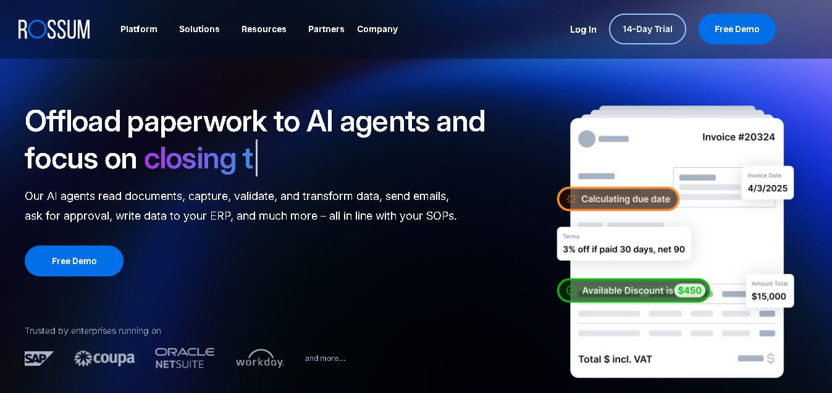Select the SAP logo
Image resolution: width=832 pixels, height=393 pixels.
38,358
